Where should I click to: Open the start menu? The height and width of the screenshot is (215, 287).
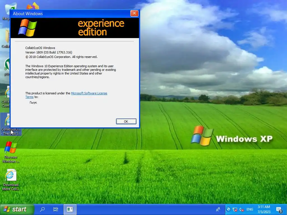17,209
